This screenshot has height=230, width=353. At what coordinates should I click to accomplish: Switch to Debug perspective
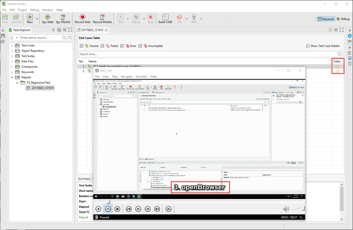tap(343, 19)
